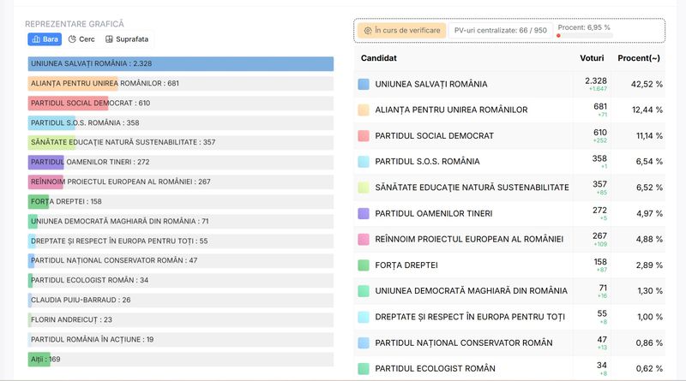Viewport: 686px width, 381px height.
Task: Click the clock icon in the verification badge
Action: point(367,31)
